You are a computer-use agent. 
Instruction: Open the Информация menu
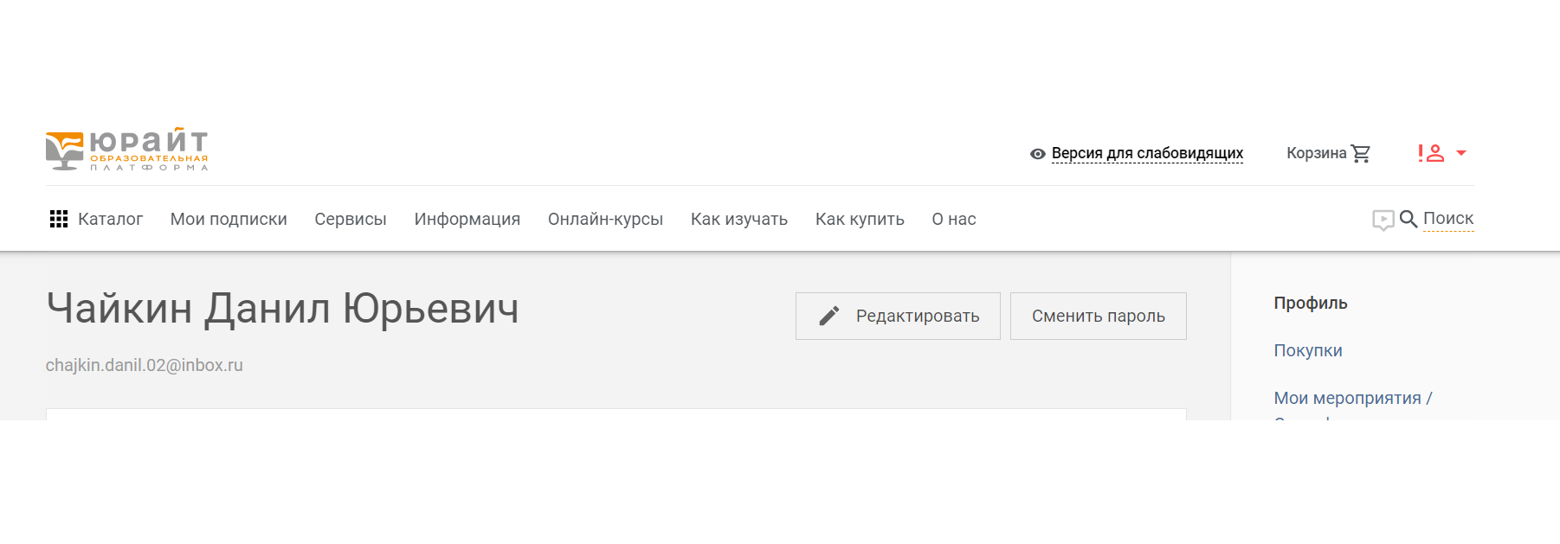(x=467, y=219)
